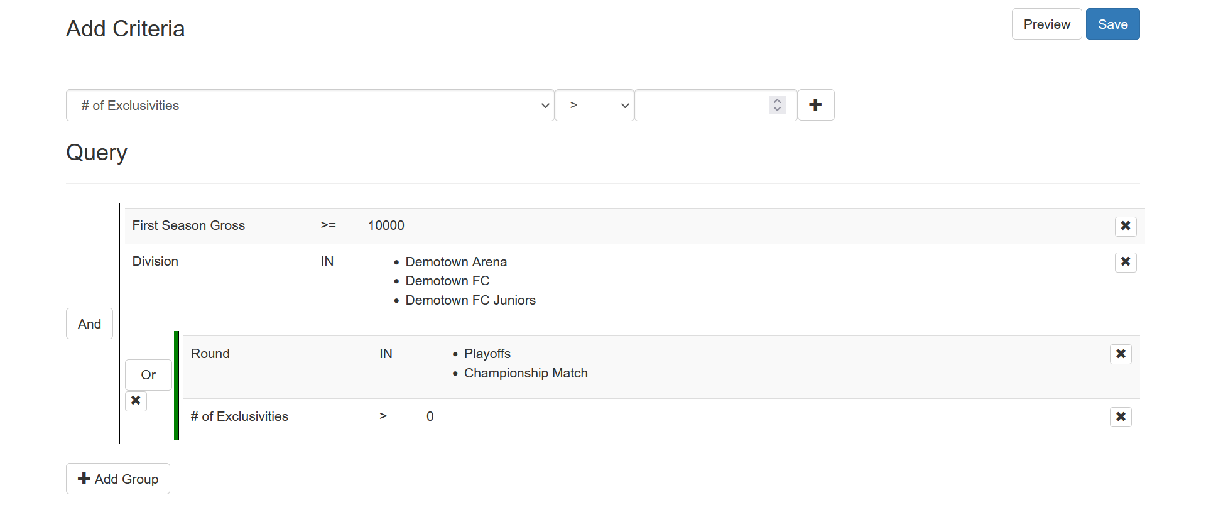Remove the First Season Gross criterion

(x=1126, y=226)
